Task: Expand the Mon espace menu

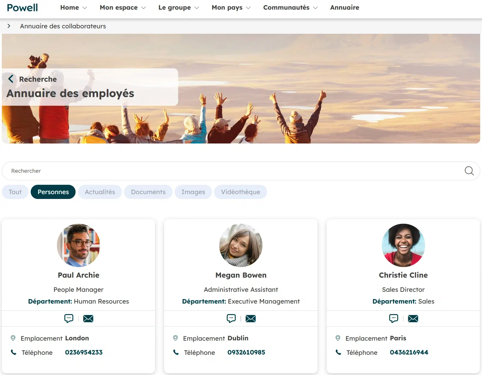Action: coord(122,8)
